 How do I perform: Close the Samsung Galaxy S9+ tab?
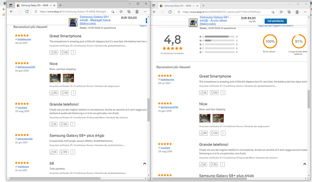pyautogui.click(x=55, y=5)
